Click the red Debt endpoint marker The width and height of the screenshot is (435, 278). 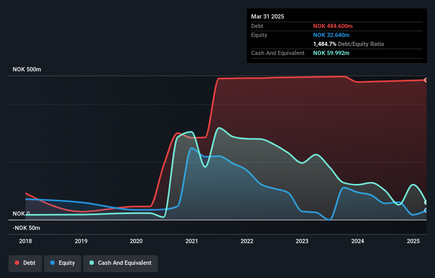click(x=426, y=80)
